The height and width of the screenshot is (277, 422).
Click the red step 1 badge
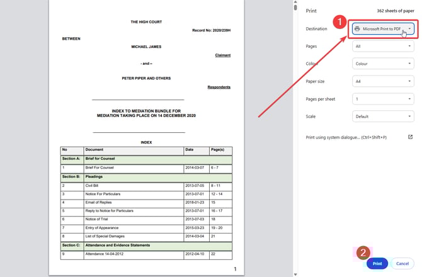click(x=338, y=22)
